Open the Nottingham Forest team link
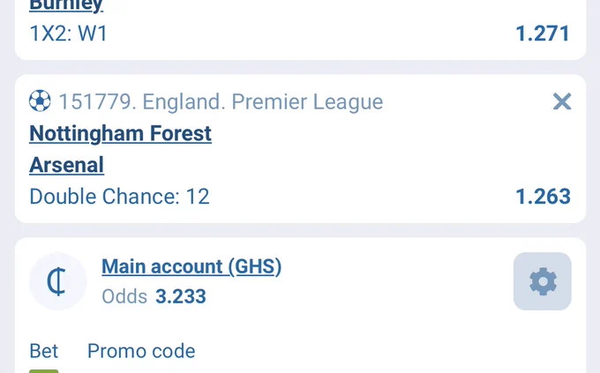 [120, 133]
